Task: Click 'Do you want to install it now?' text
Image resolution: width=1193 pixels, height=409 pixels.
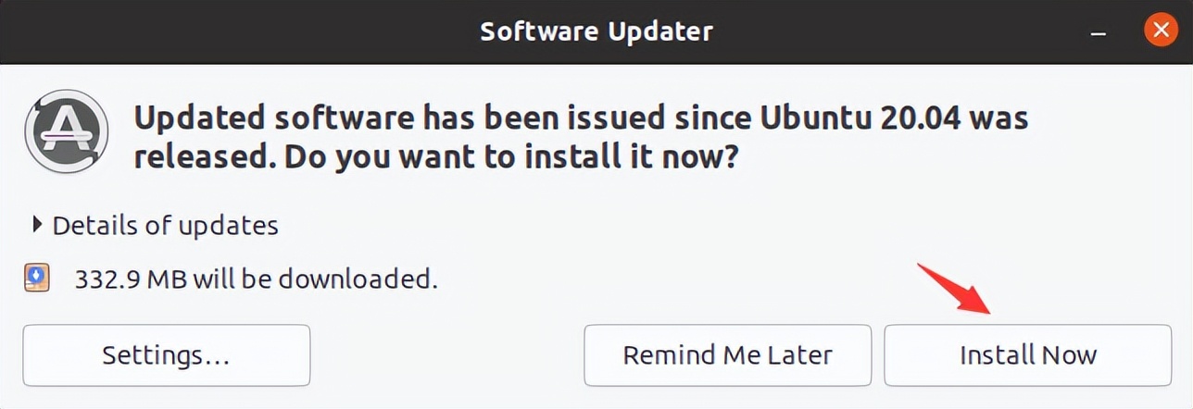Action: click(x=510, y=156)
